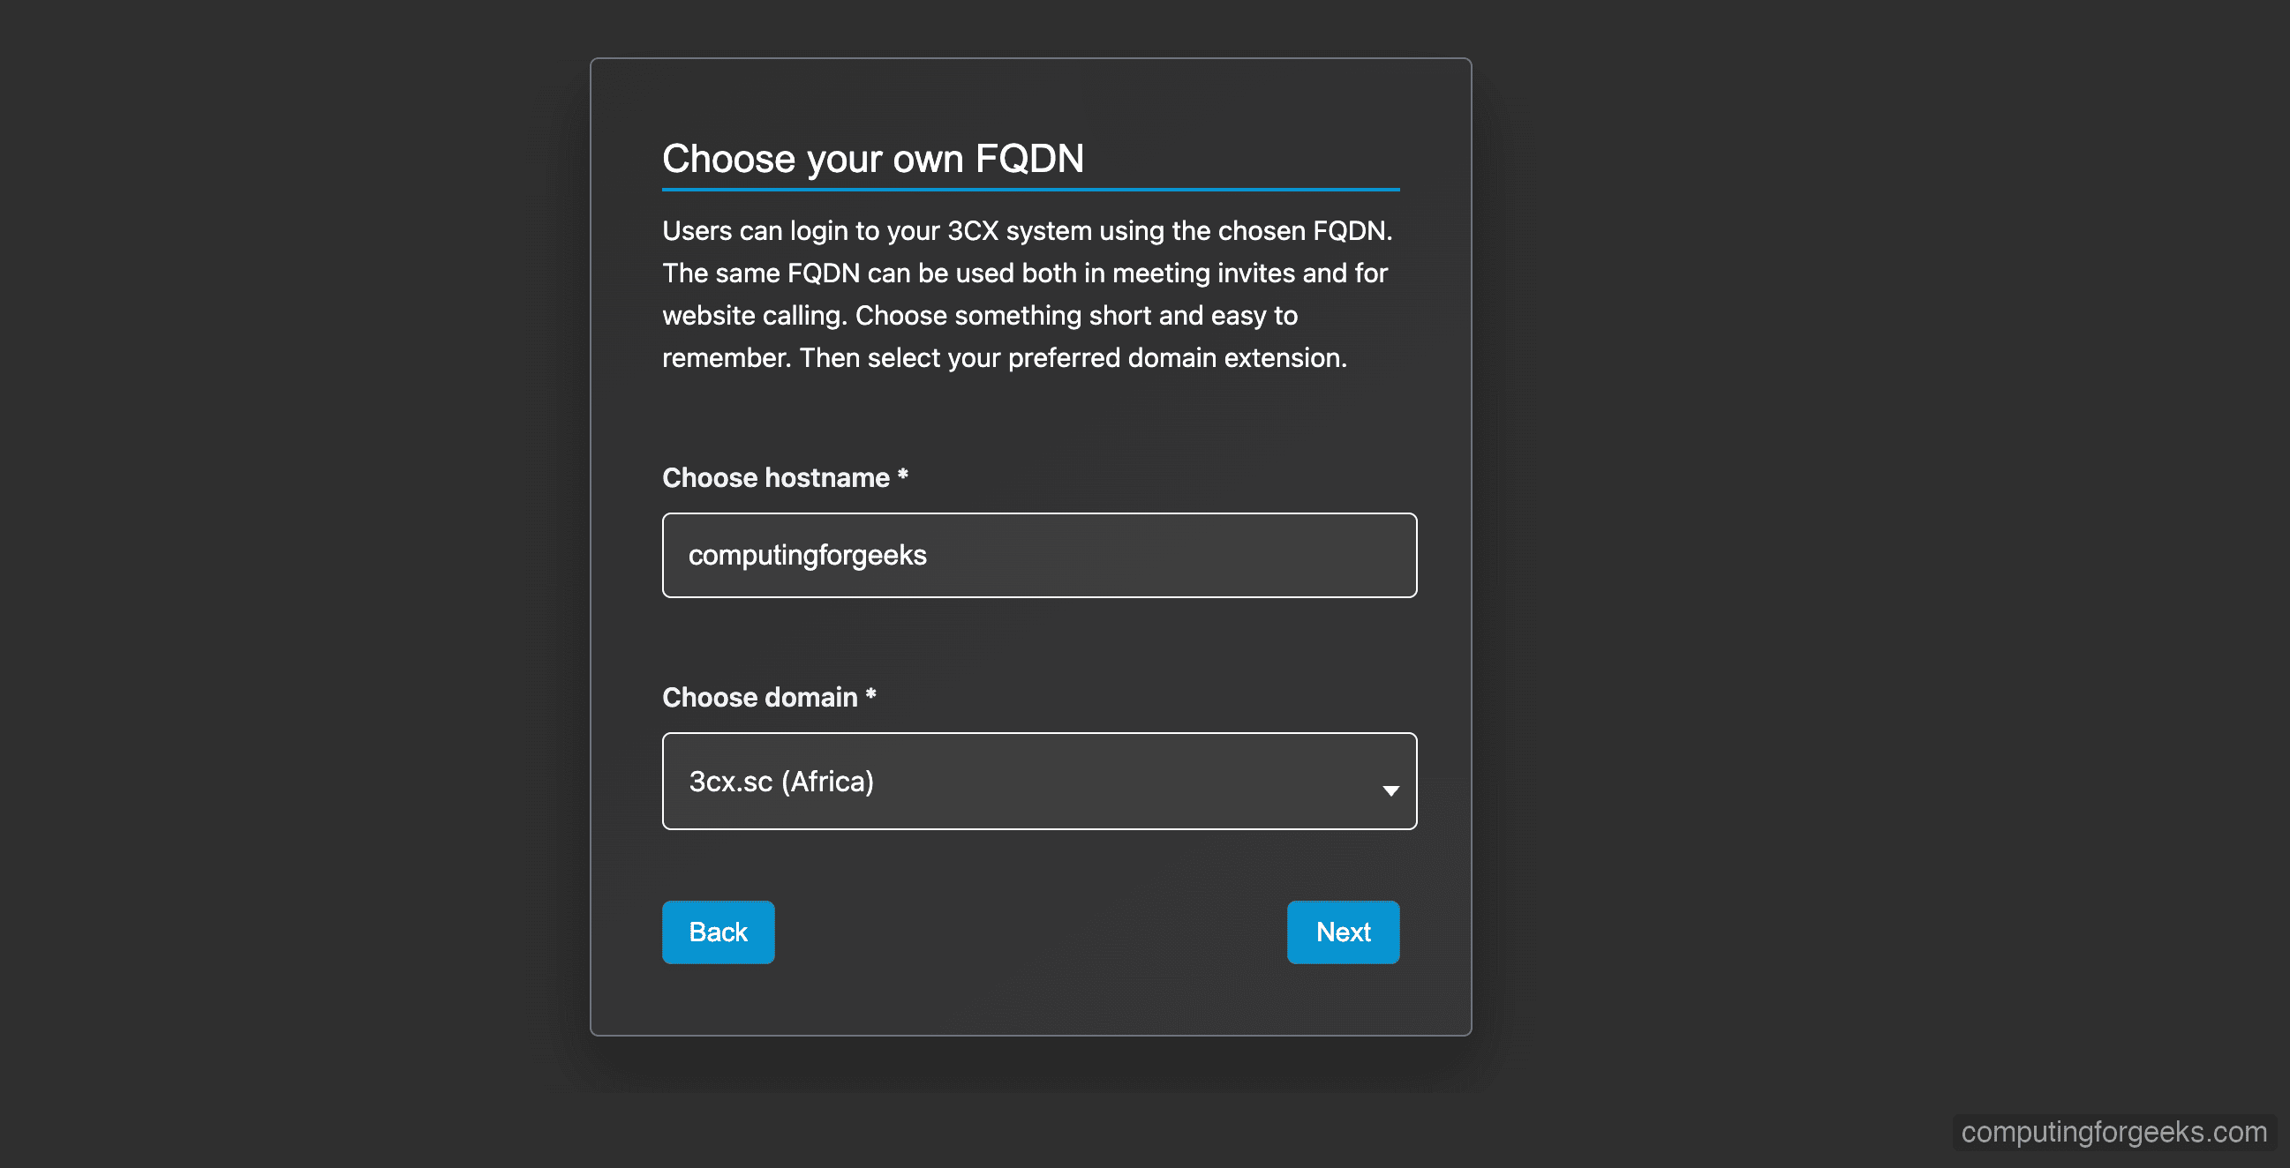
Task: Click the required asterisk next to Choose hostname
Action: (x=901, y=476)
